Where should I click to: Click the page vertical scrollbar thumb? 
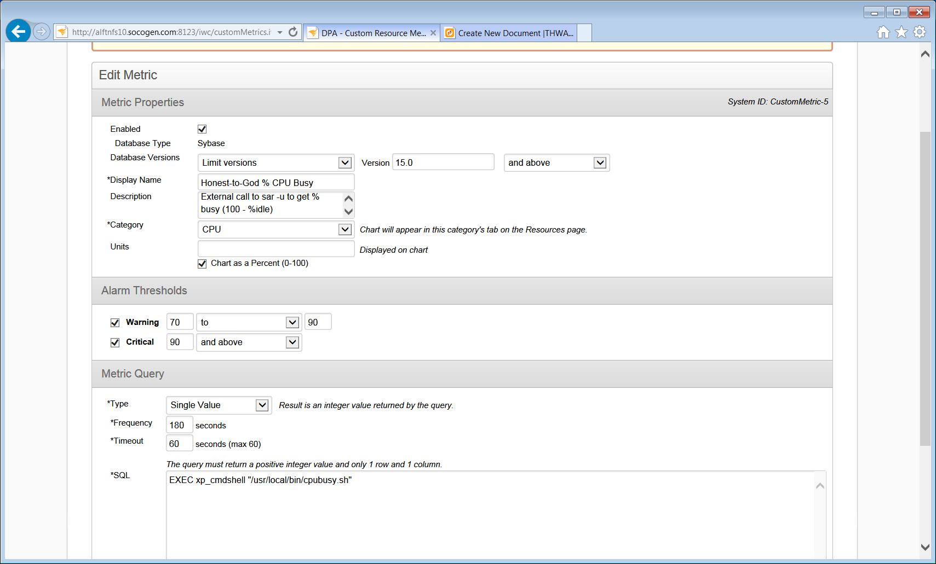click(925, 289)
